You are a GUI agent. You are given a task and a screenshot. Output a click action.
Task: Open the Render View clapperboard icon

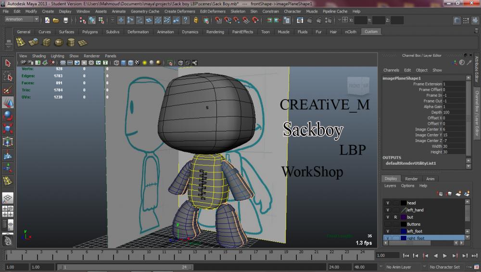(x=300, y=20)
